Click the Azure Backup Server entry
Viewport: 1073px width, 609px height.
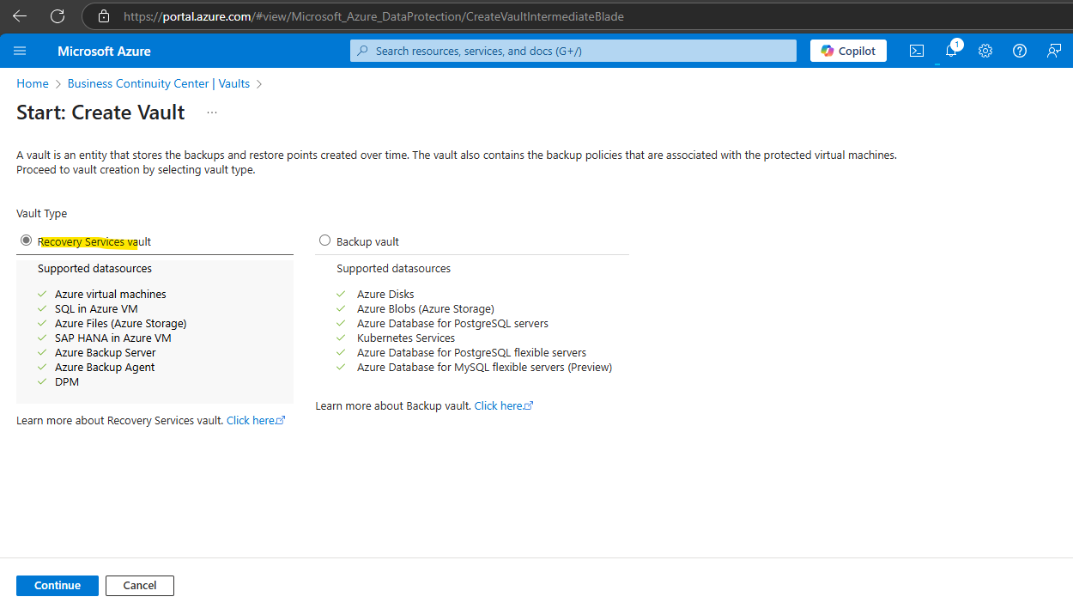[106, 352]
